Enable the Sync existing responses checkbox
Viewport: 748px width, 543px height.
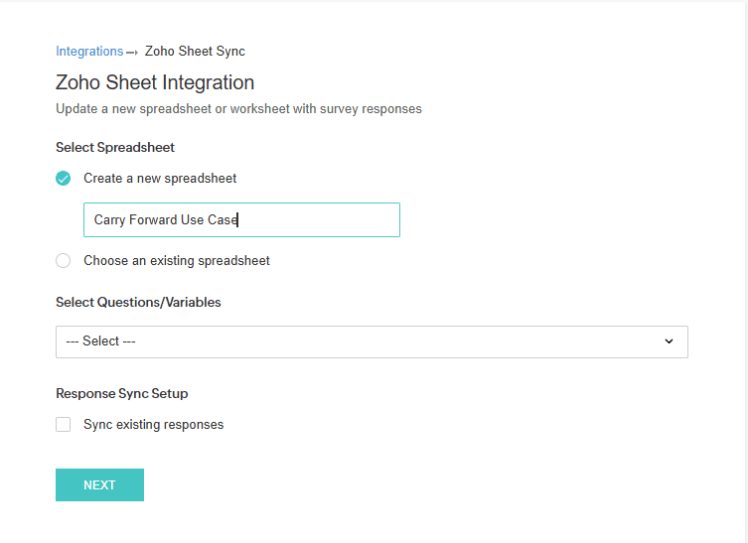(64, 425)
